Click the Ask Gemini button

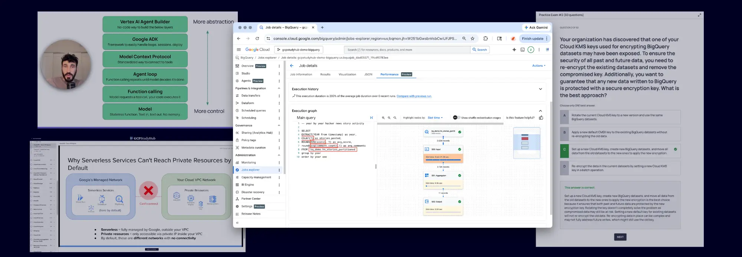pyautogui.click(x=536, y=27)
